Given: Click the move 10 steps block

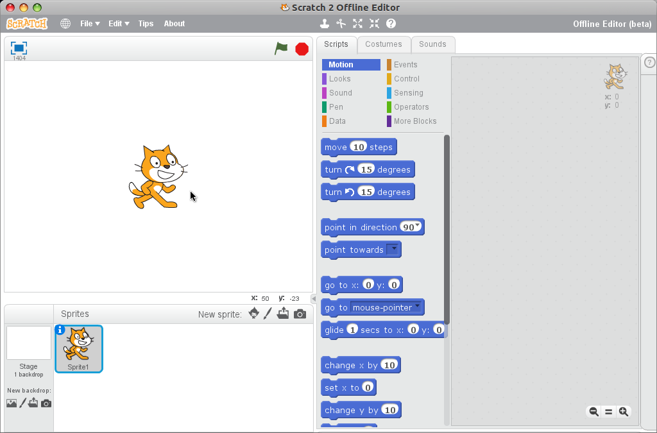Looking at the screenshot, I should pyautogui.click(x=359, y=147).
